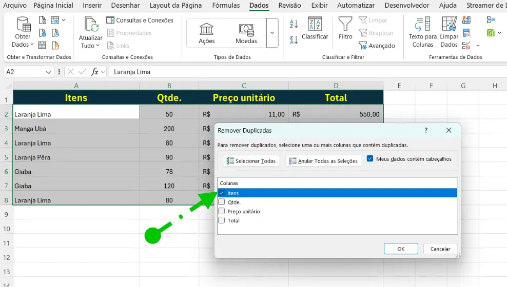Click Selecionar Todas button

(x=251, y=161)
